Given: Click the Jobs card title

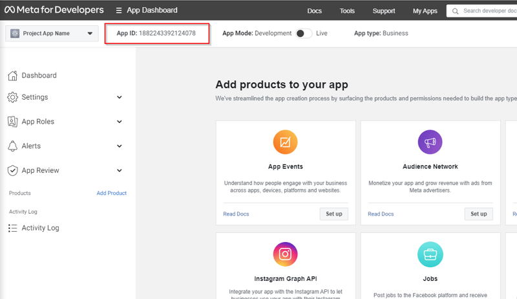Looking at the screenshot, I should [430, 279].
